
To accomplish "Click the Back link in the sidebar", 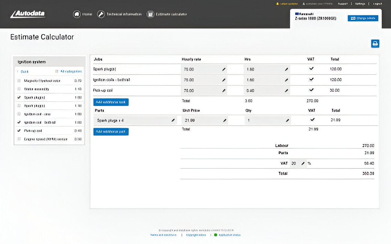I will coord(24,72).
